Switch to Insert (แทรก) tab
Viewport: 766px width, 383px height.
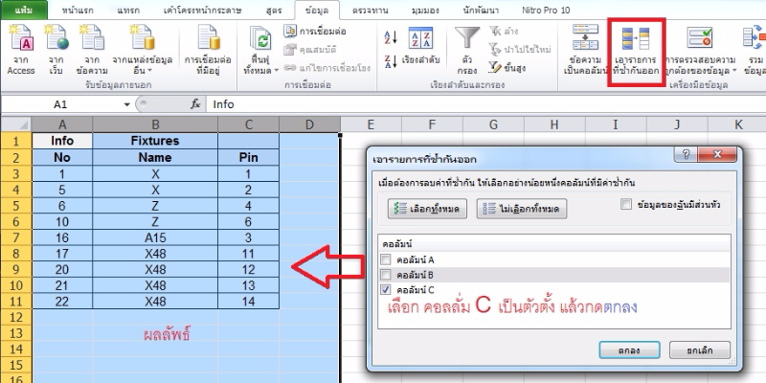[x=129, y=10]
